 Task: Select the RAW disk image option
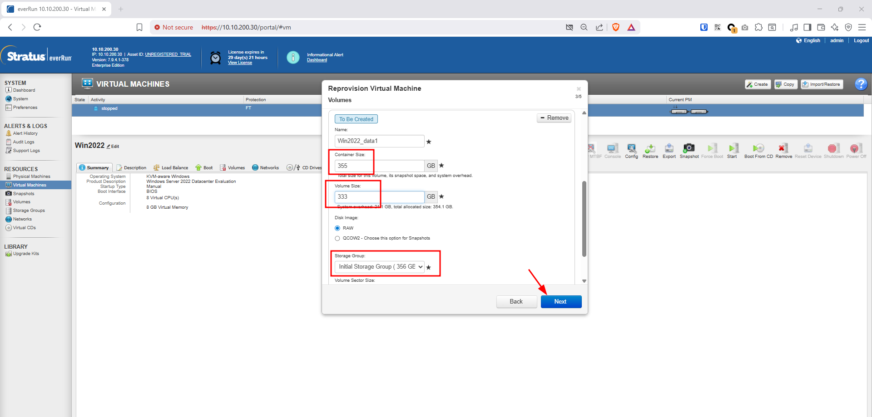tap(337, 228)
